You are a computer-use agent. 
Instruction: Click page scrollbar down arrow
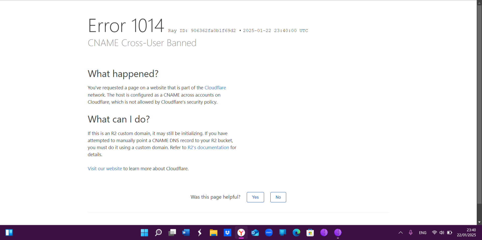479,222
